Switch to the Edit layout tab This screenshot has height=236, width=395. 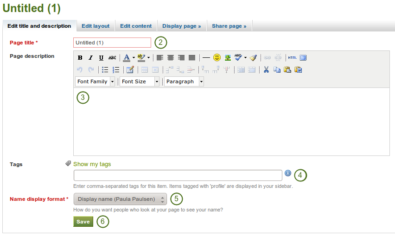pos(95,26)
